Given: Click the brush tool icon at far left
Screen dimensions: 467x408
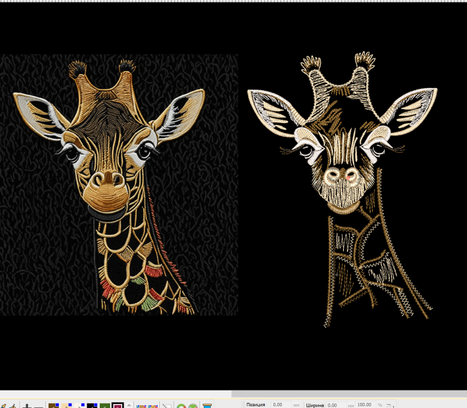Looking at the screenshot, I should pos(4,406).
